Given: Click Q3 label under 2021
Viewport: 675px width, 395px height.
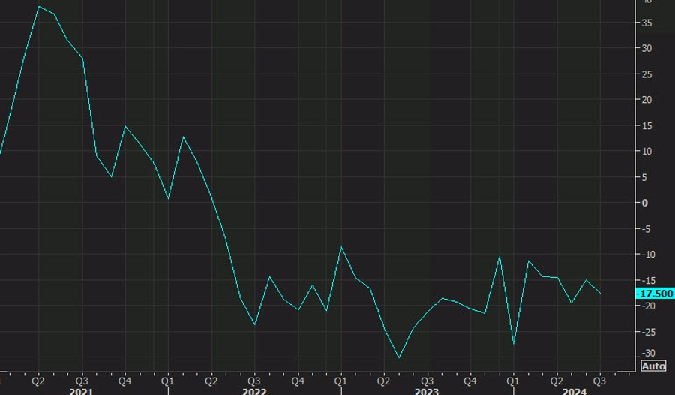Looking at the screenshot, I should 82,381.
